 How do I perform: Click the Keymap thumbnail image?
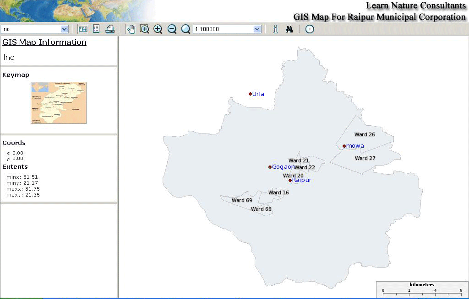(58, 102)
